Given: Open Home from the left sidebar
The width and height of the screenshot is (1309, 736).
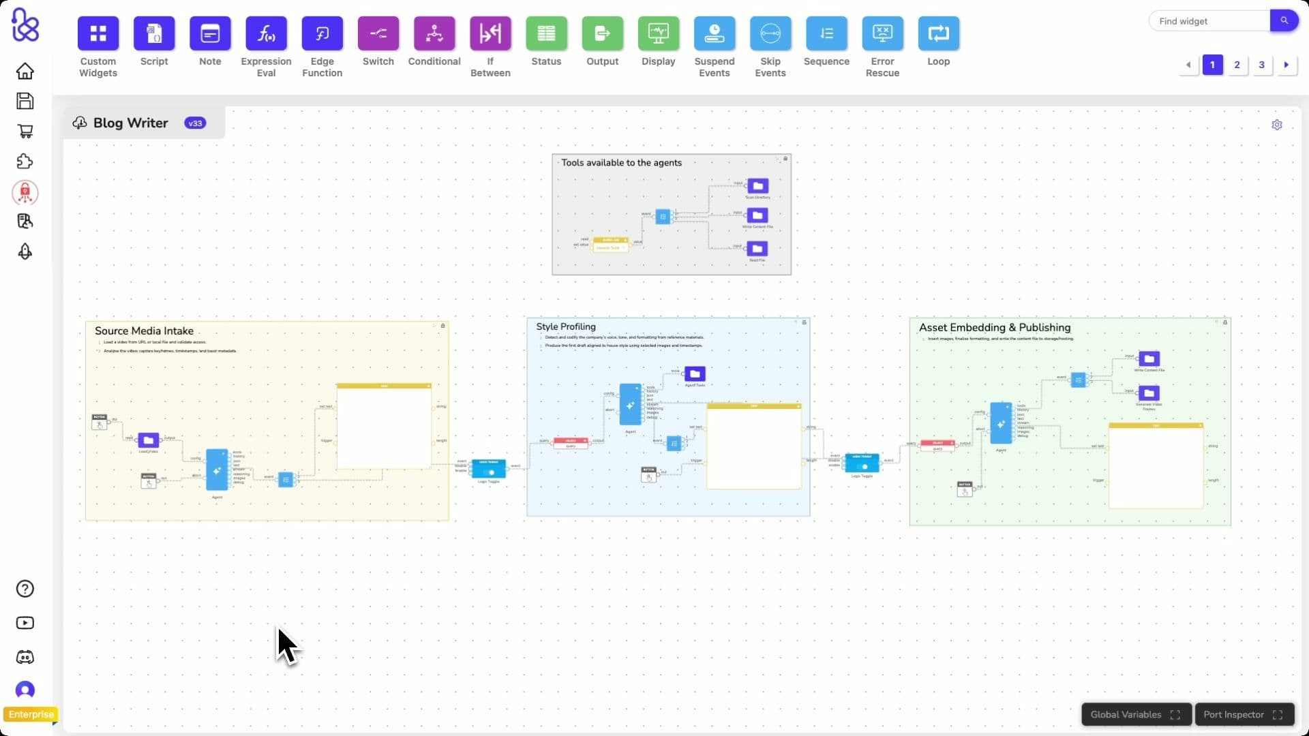Looking at the screenshot, I should [25, 71].
